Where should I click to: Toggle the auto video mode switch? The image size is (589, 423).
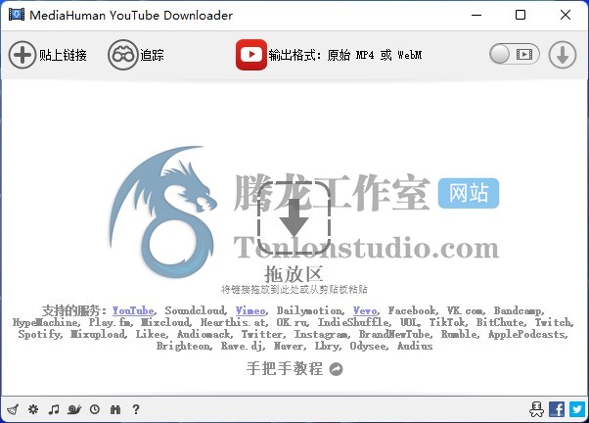[515, 55]
